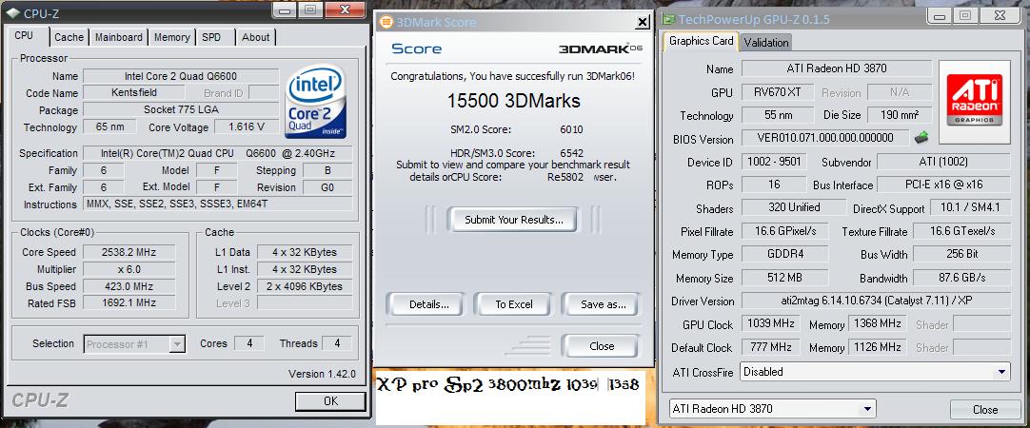Click the CPU-Z Threads value 4
The height and width of the screenshot is (428, 1030).
[x=336, y=342]
